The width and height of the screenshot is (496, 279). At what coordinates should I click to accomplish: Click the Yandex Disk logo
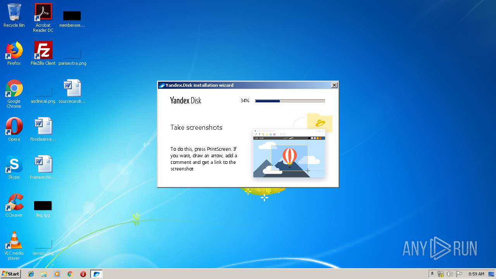[186, 101]
